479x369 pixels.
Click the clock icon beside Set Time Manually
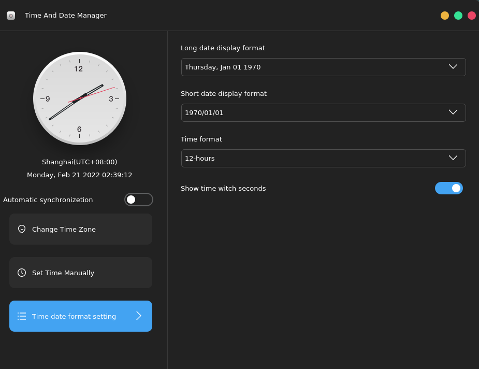(x=21, y=273)
